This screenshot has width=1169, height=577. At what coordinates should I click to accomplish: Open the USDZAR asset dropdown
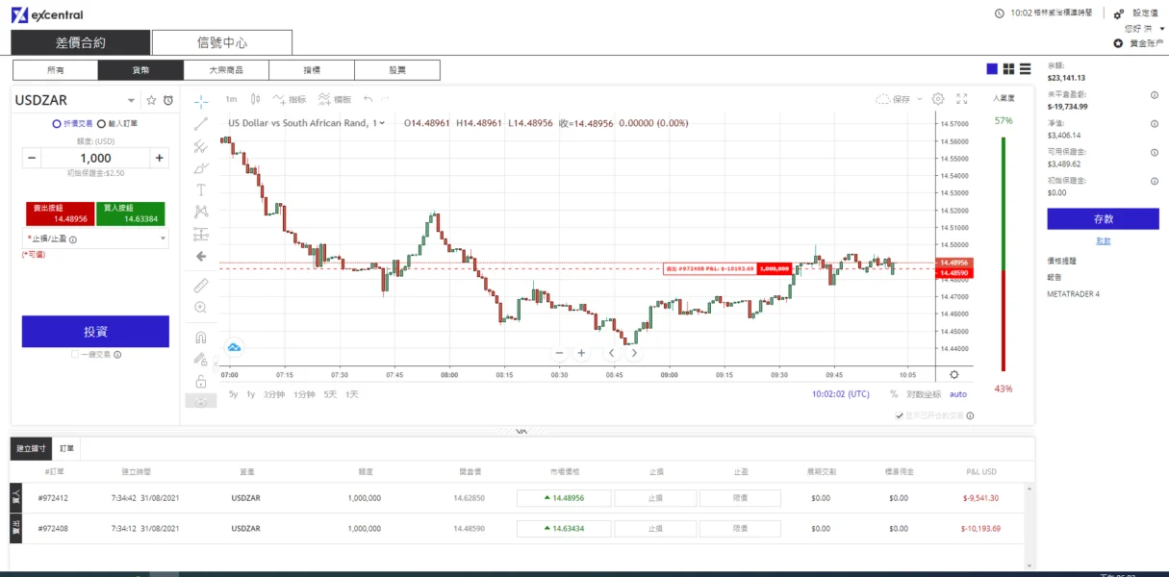tap(132, 101)
